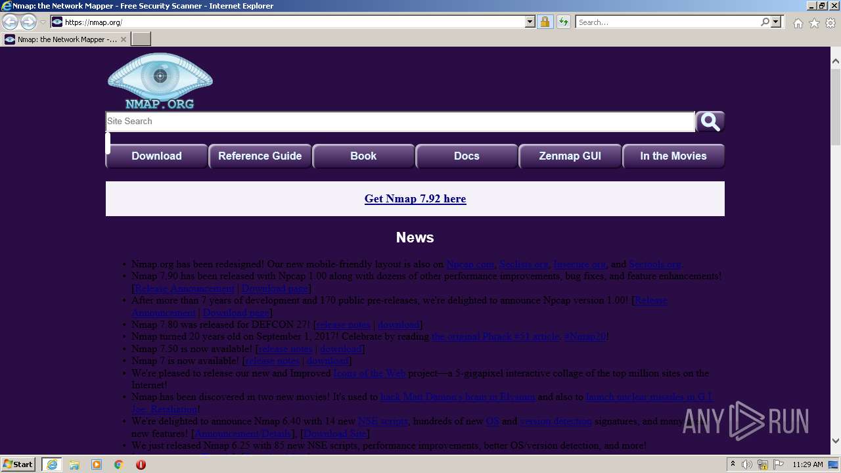Go back with the browser Back arrow
Image resolution: width=841 pixels, height=473 pixels.
coord(10,22)
